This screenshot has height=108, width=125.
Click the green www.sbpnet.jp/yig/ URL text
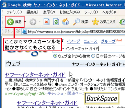coord(20,93)
